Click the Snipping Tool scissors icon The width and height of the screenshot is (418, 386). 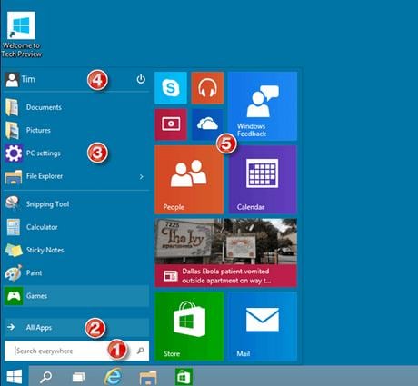tap(13, 203)
